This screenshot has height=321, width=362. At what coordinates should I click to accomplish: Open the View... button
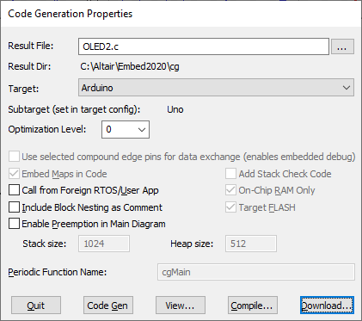[x=181, y=306]
